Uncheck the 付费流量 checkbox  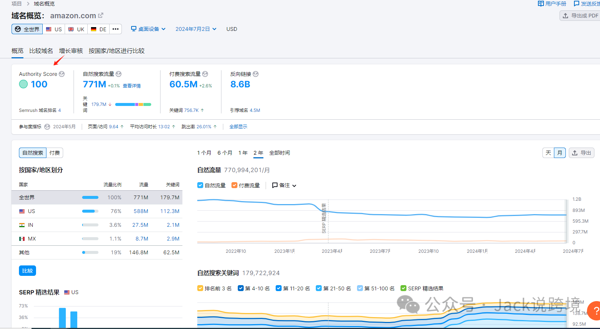coord(234,185)
